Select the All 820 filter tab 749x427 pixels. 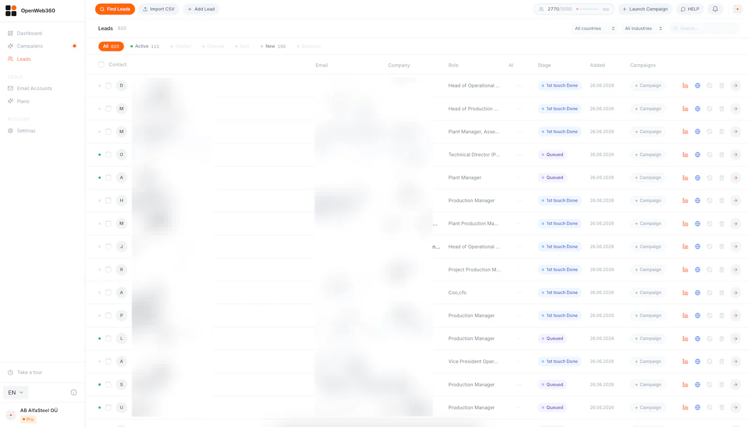(x=111, y=46)
